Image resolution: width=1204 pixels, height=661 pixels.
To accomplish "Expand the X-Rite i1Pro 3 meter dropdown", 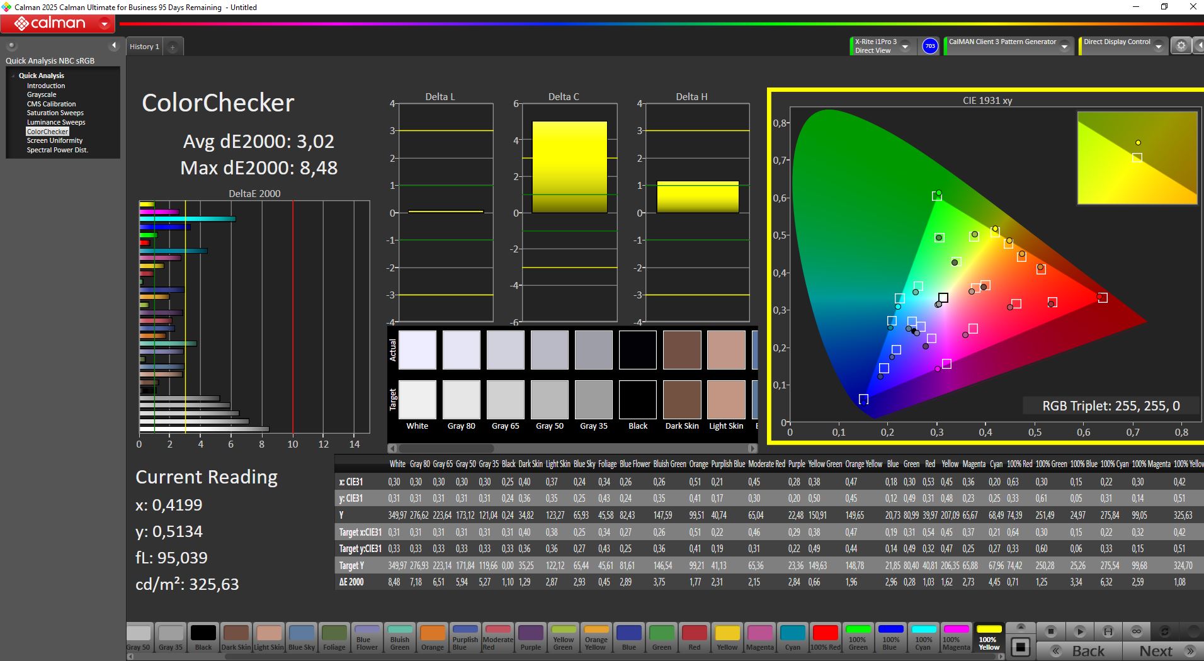I will tap(905, 47).
